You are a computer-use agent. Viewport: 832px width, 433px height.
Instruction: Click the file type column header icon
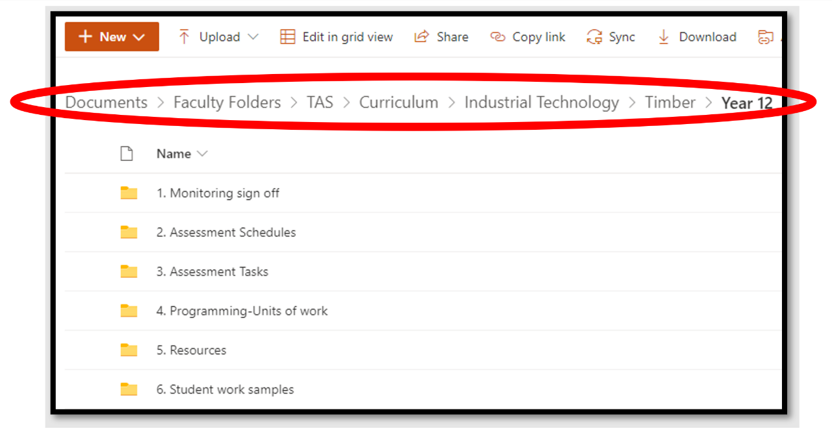pos(127,154)
